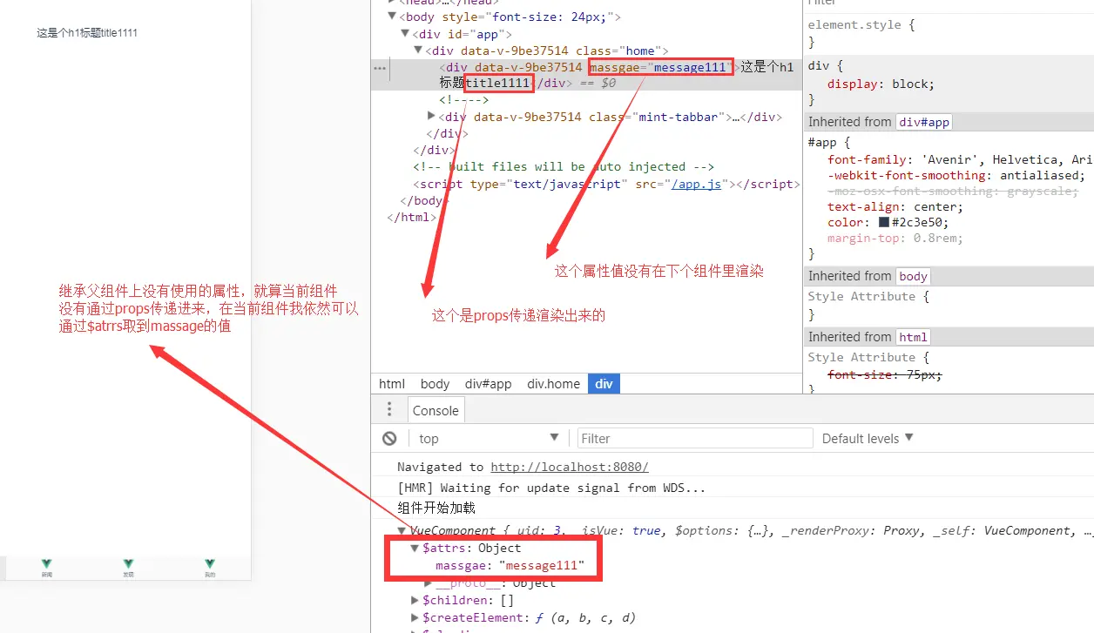Viewport: 1094px width, 633px height.
Task: Expand the $children array entry
Action: [415, 600]
